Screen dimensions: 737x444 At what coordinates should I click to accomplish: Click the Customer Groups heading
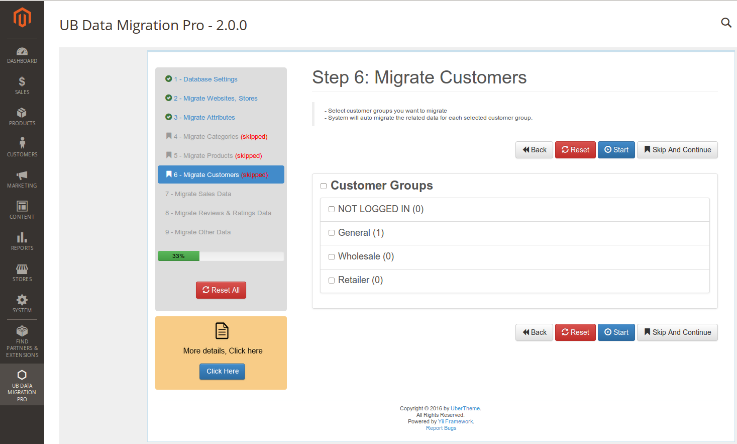[x=382, y=186]
